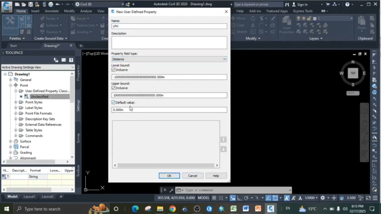Click Cancel in New User-Defined Property dialog
Viewport: 381px width, 214px height.
pyautogui.click(x=193, y=176)
